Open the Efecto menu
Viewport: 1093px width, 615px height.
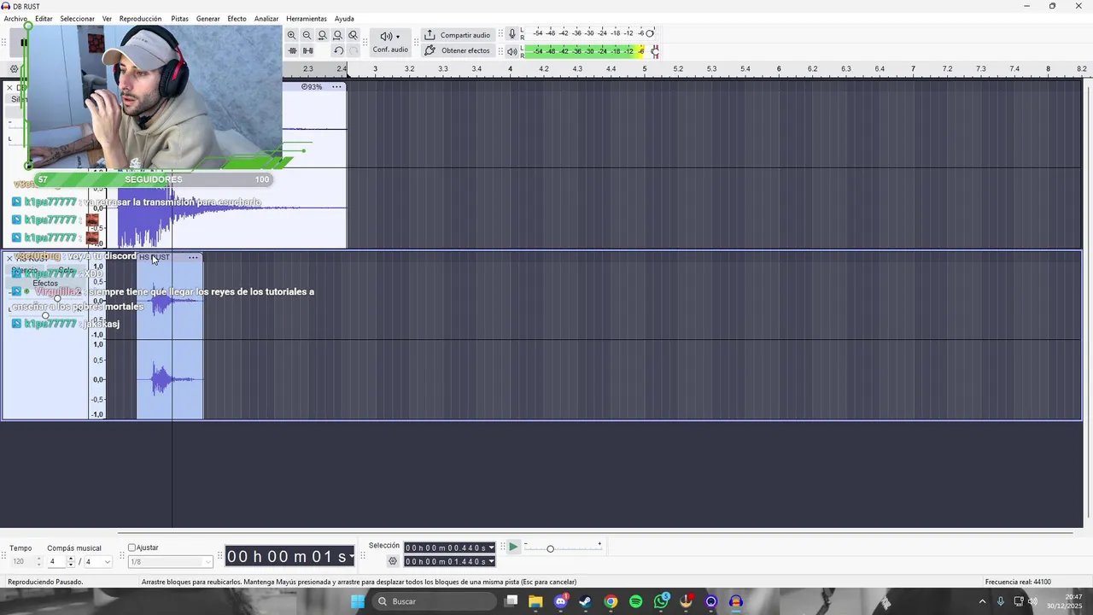[x=237, y=19]
